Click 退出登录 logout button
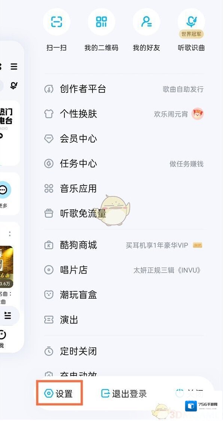The height and width of the screenshot is (421, 223). coord(124,394)
